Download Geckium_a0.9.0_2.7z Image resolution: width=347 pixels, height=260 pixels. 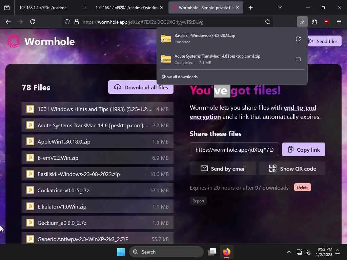pos(98,223)
